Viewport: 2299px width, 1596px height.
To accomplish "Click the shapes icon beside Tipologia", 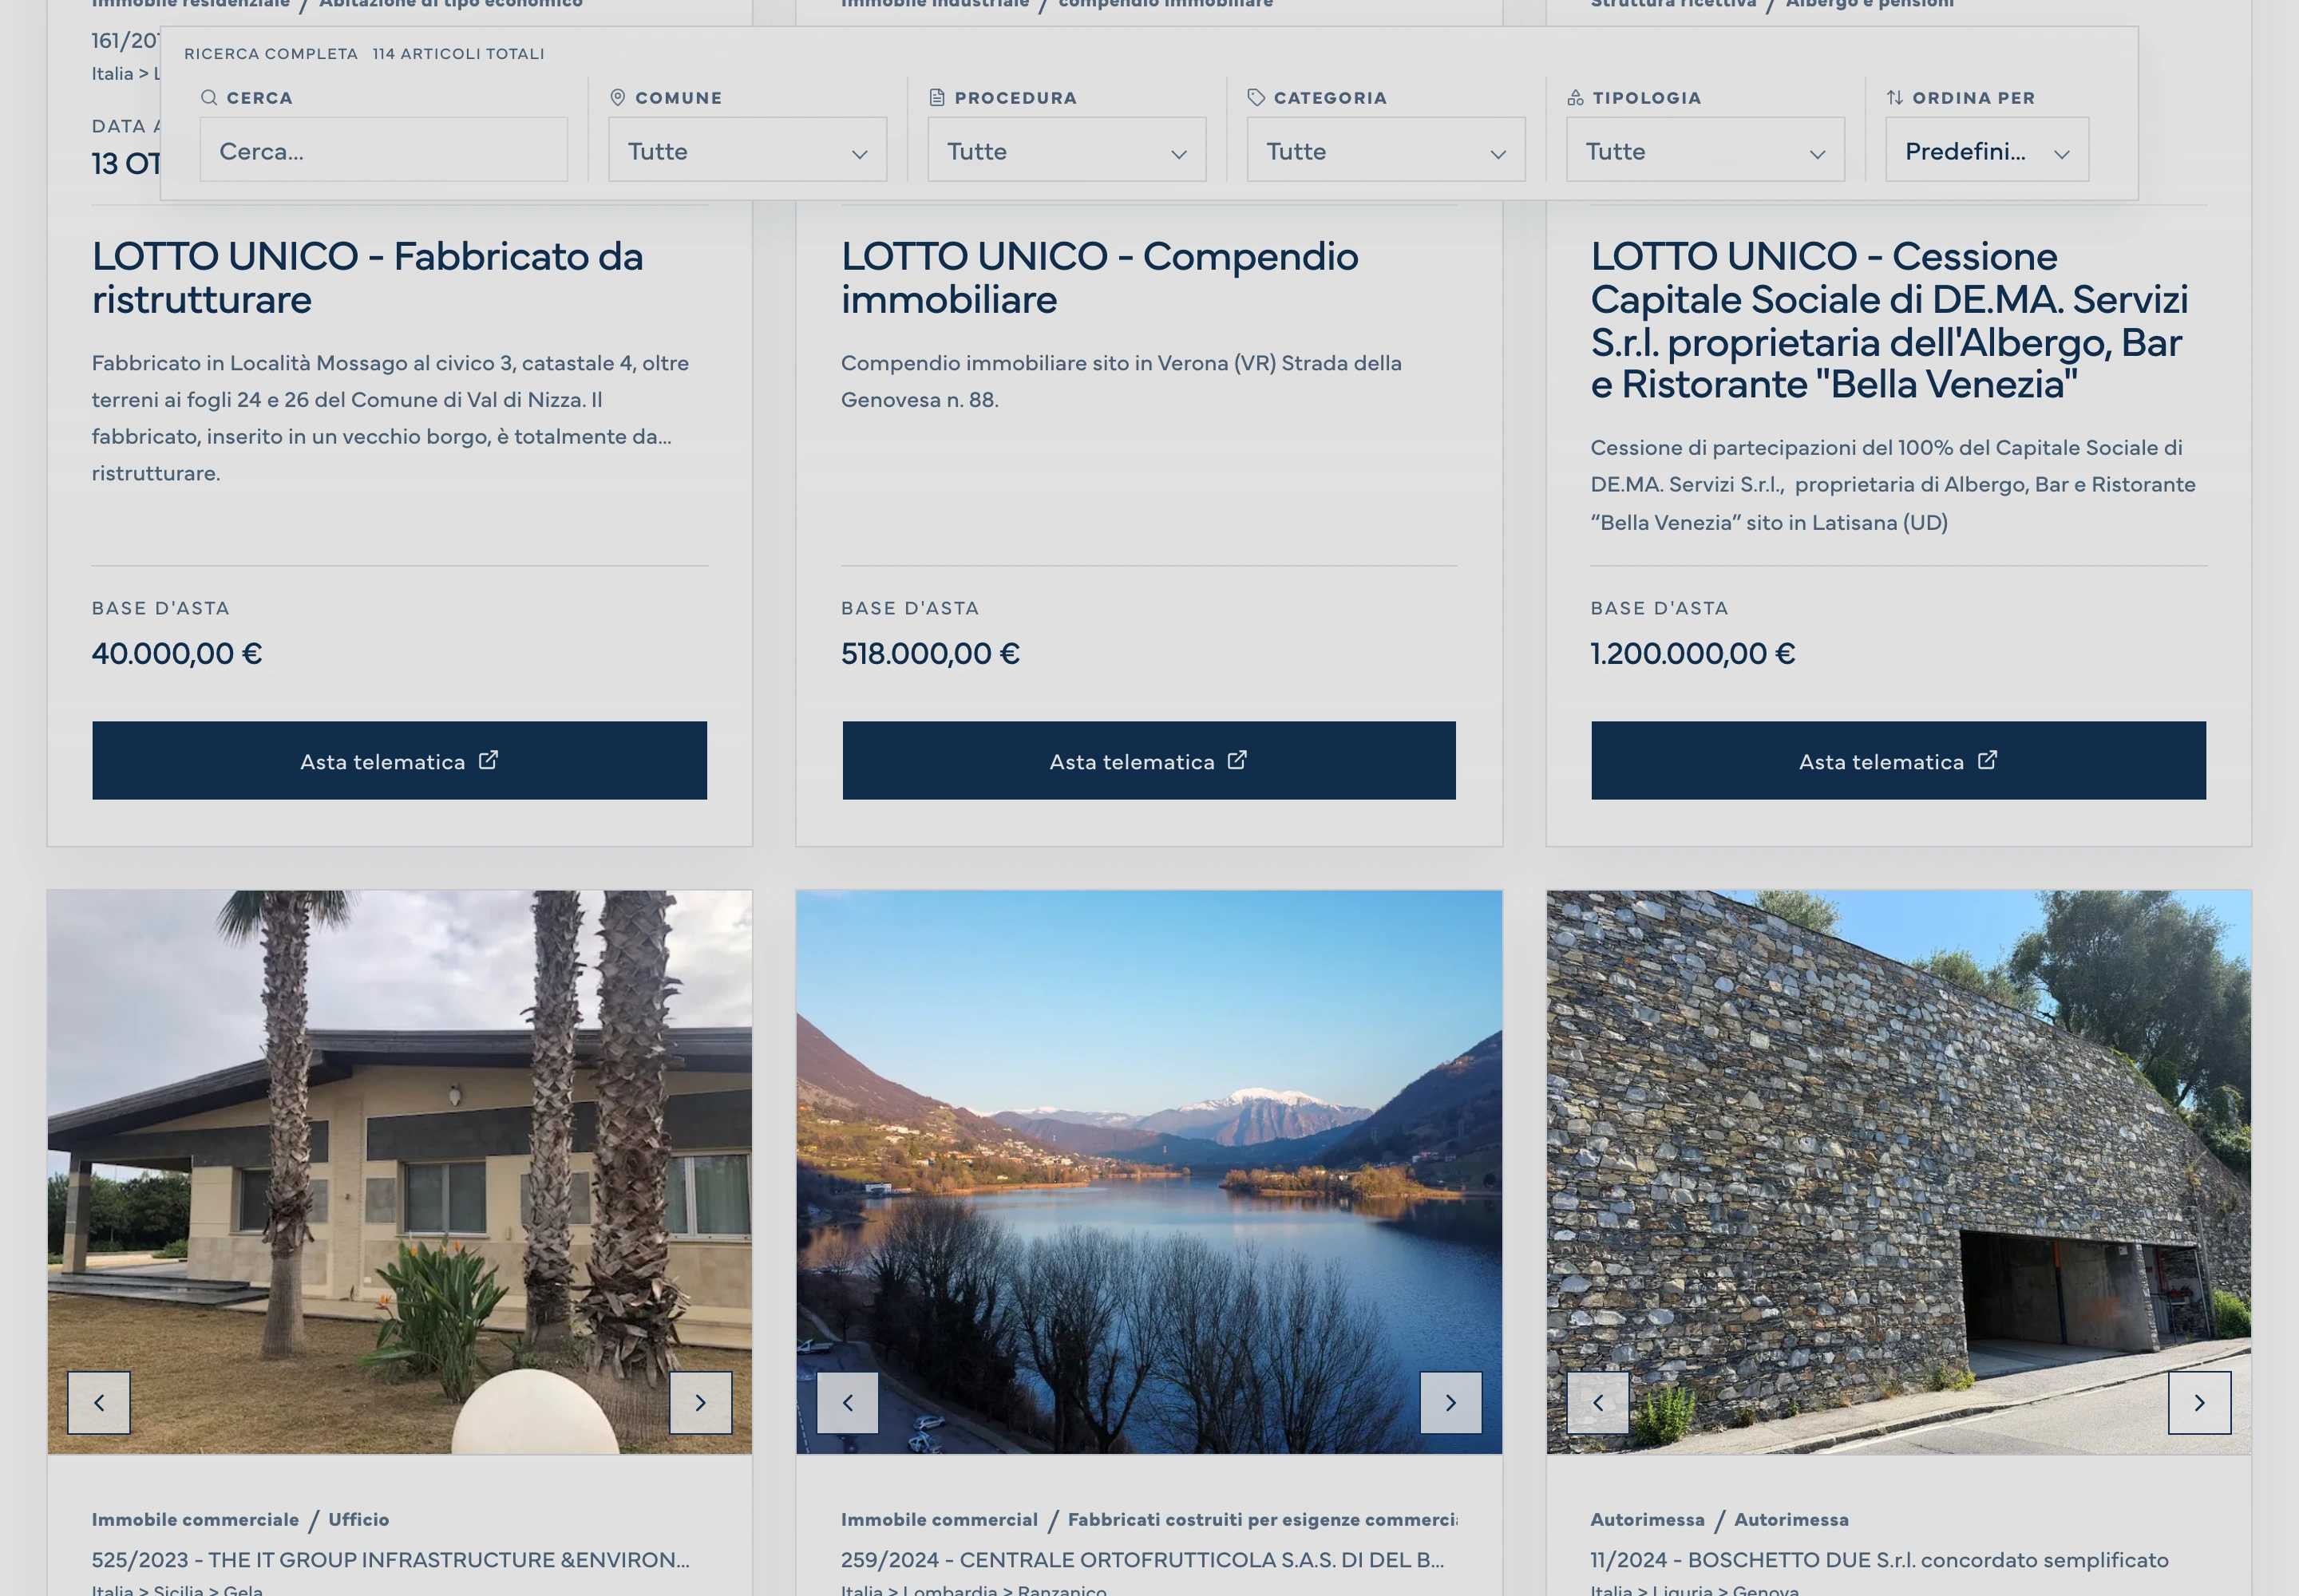I will 1576,98.
